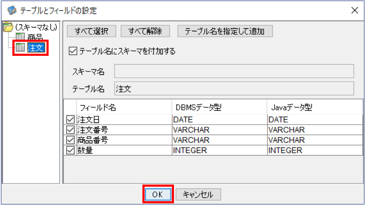The height and width of the screenshot is (205, 365).
Task: Click the テーブル名 input field
Action: pos(234,88)
